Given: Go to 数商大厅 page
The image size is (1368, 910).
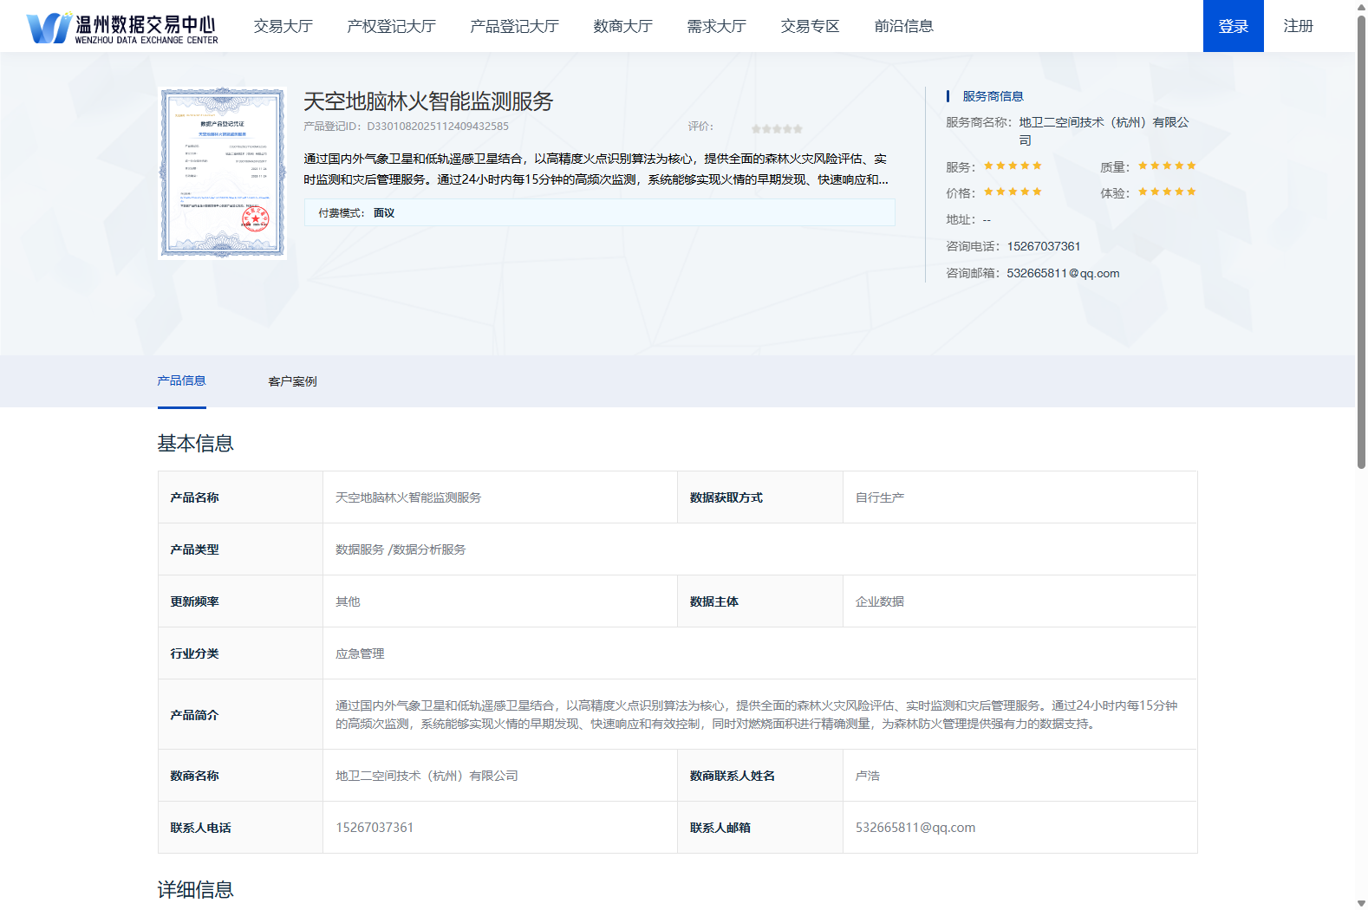Looking at the screenshot, I should [622, 26].
